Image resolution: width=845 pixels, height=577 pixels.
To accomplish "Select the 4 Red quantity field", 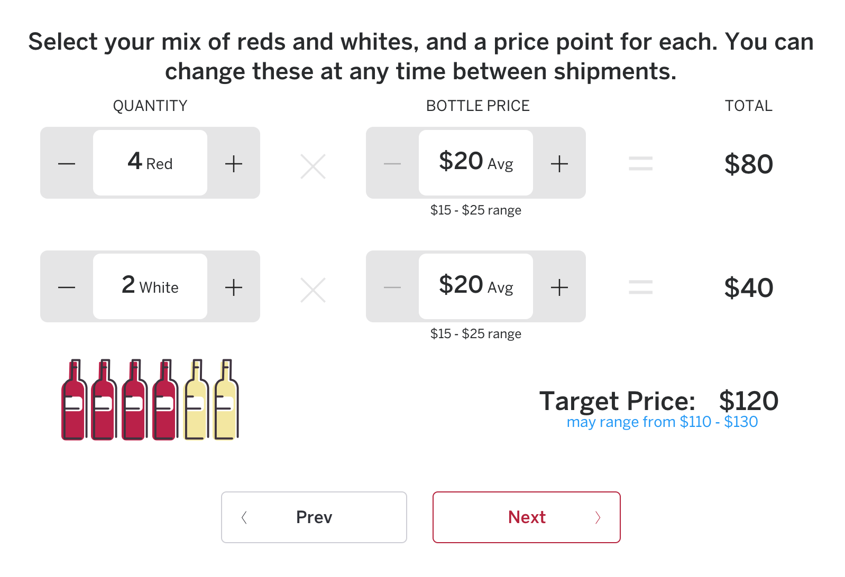I will tap(150, 163).
